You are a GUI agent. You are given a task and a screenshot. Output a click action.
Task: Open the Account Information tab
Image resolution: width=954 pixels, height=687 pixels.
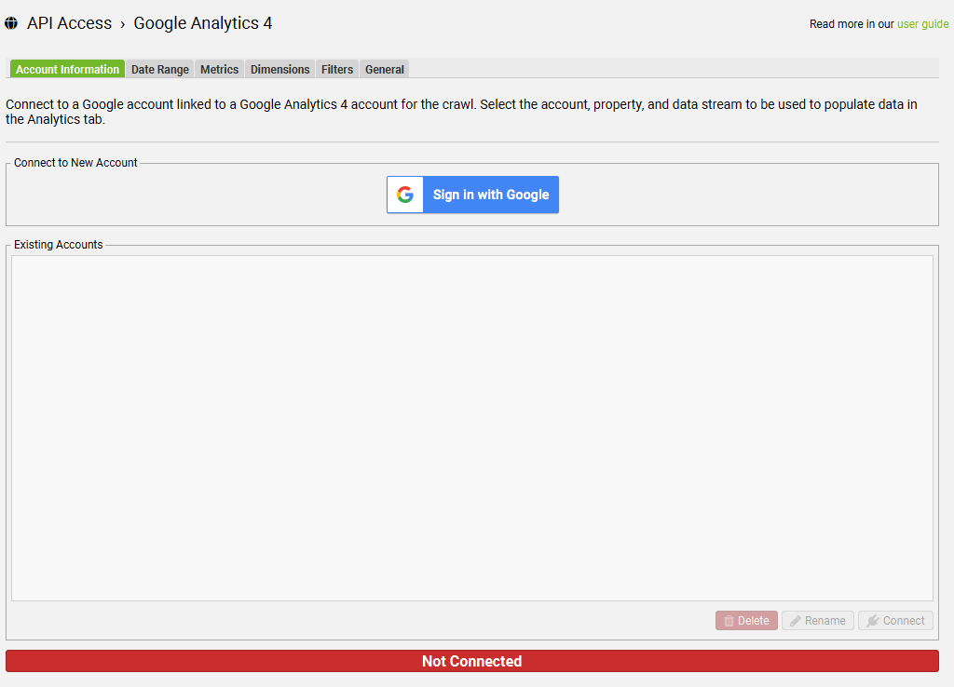click(67, 69)
